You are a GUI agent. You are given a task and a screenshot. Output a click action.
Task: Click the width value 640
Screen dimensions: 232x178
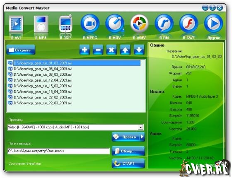189,103
